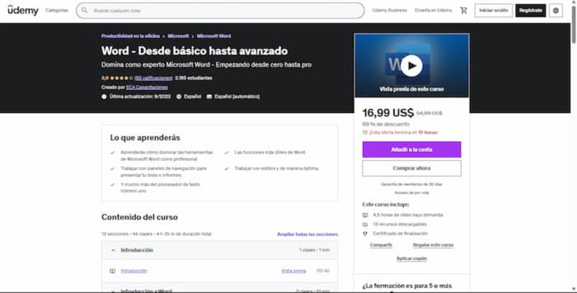Click the on-demand video icon
577x293 pixels.
click(x=365, y=215)
